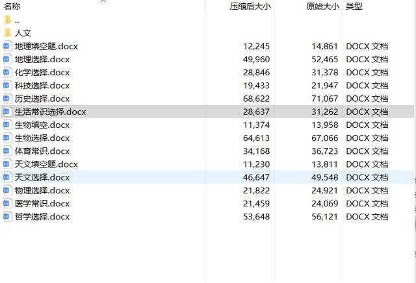Click original size value 24,921

pos(325,191)
